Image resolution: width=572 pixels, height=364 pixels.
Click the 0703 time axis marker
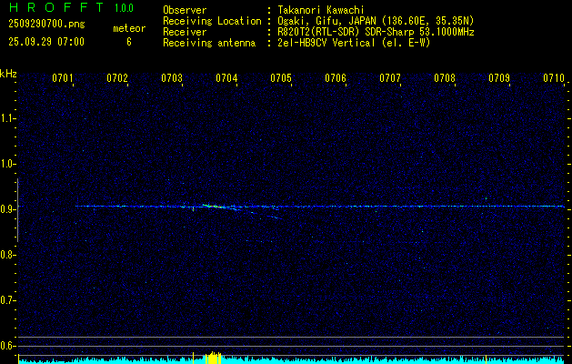(172, 78)
